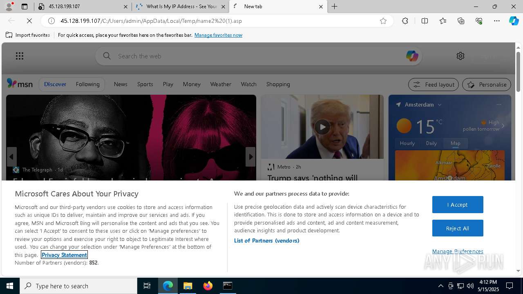Click the Search the web field
Screen dimensions: 523x294
pos(259,56)
